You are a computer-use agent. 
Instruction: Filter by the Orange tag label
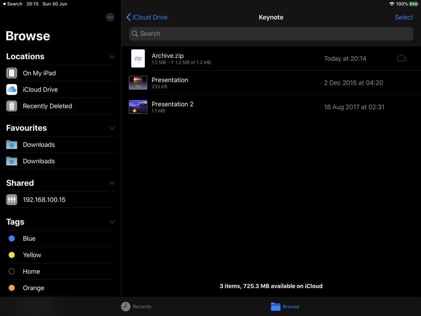click(34, 288)
